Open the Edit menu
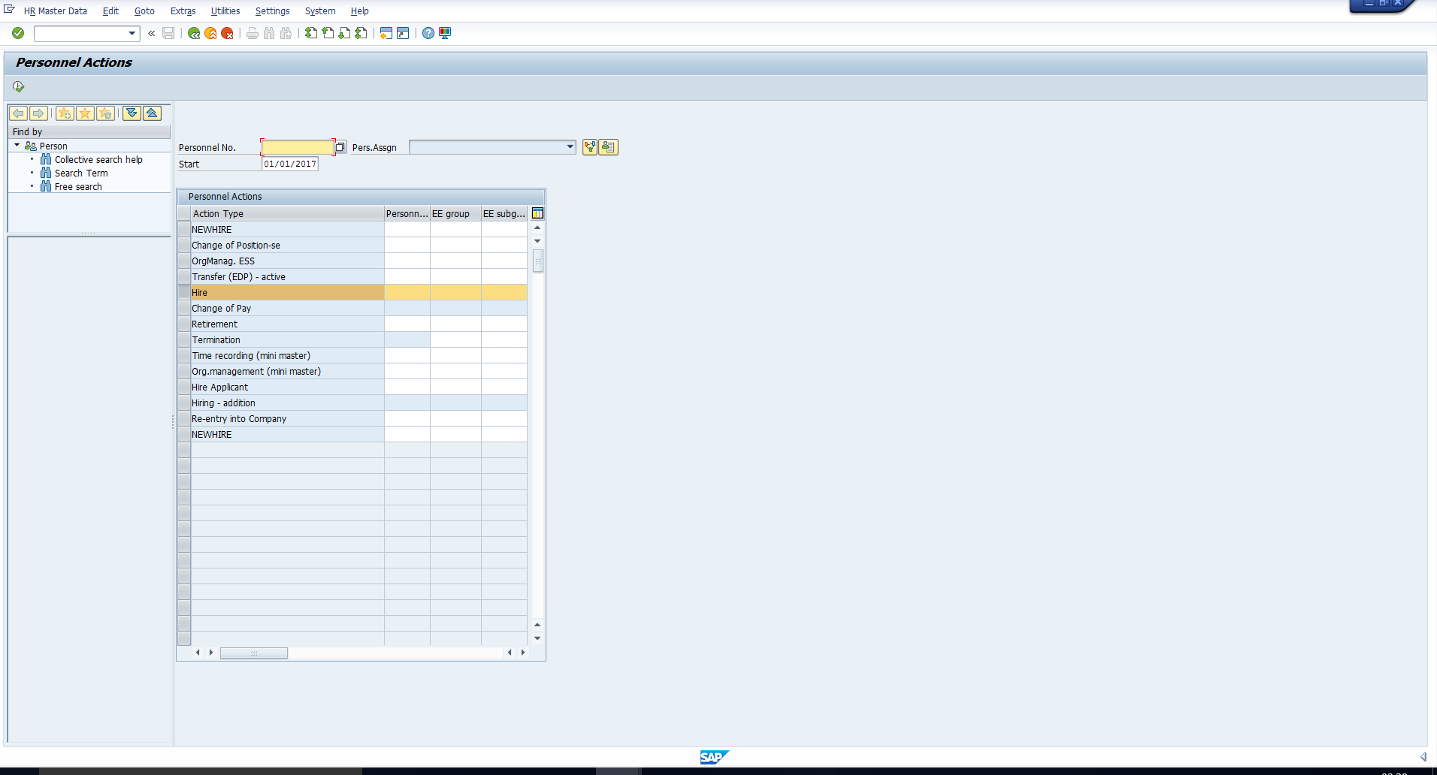Image resolution: width=1437 pixels, height=775 pixels. (110, 11)
